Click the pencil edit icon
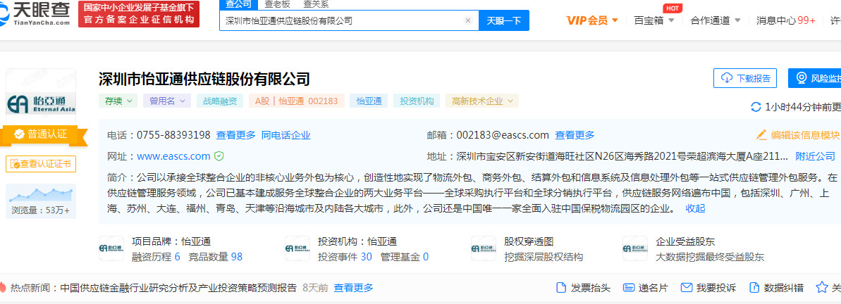Image resolution: width=841 pixels, height=304 pixels. (x=761, y=135)
